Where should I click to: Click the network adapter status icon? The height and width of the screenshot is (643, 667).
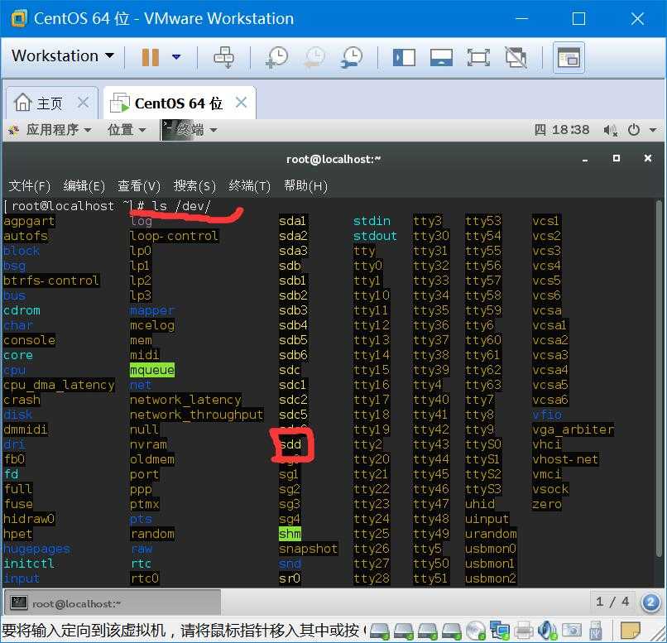[499, 631]
